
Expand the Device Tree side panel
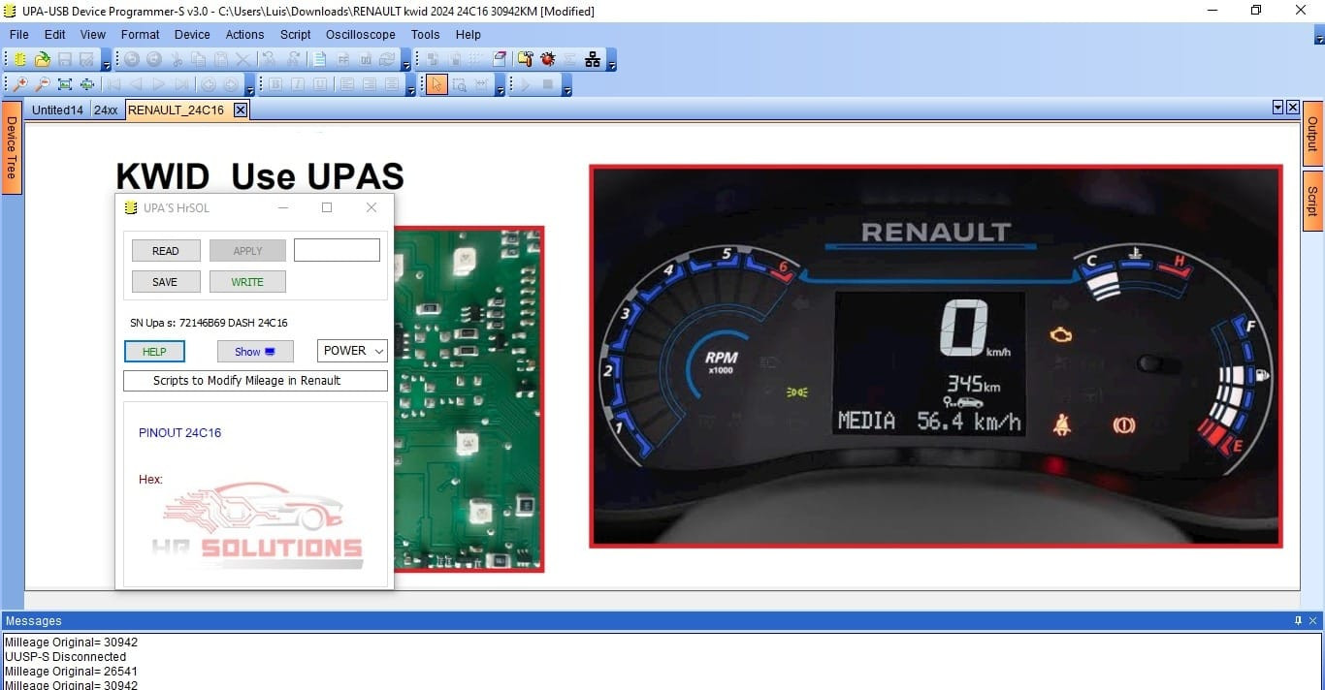[x=12, y=147]
